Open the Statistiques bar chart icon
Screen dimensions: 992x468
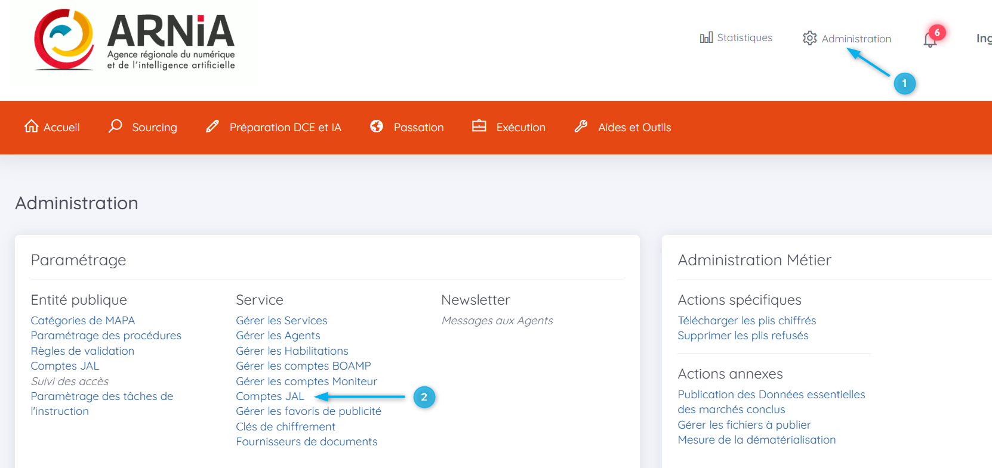click(x=706, y=38)
